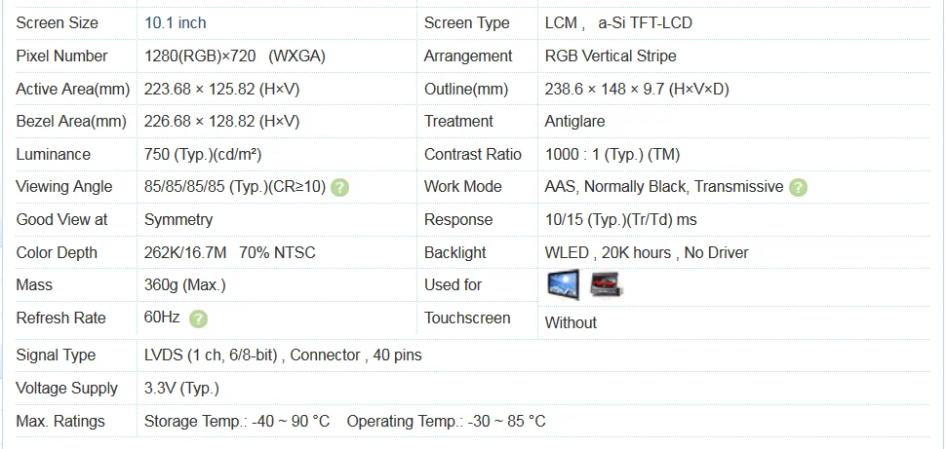This screenshot has width=947, height=449.
Task: Click the Work Mode help question-mark icon
Action: click(x=799, y=188)
